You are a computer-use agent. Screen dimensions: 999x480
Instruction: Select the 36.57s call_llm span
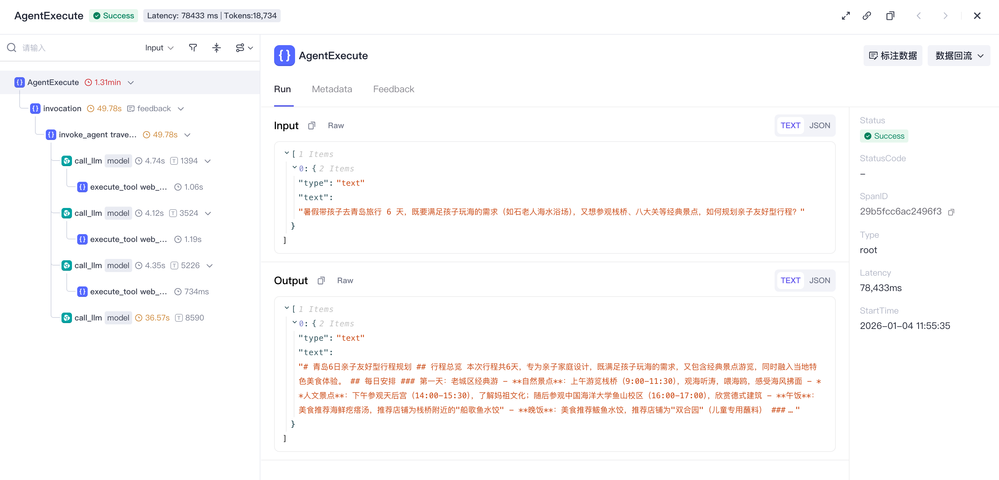pyautogui.click(x=133, y=318)
